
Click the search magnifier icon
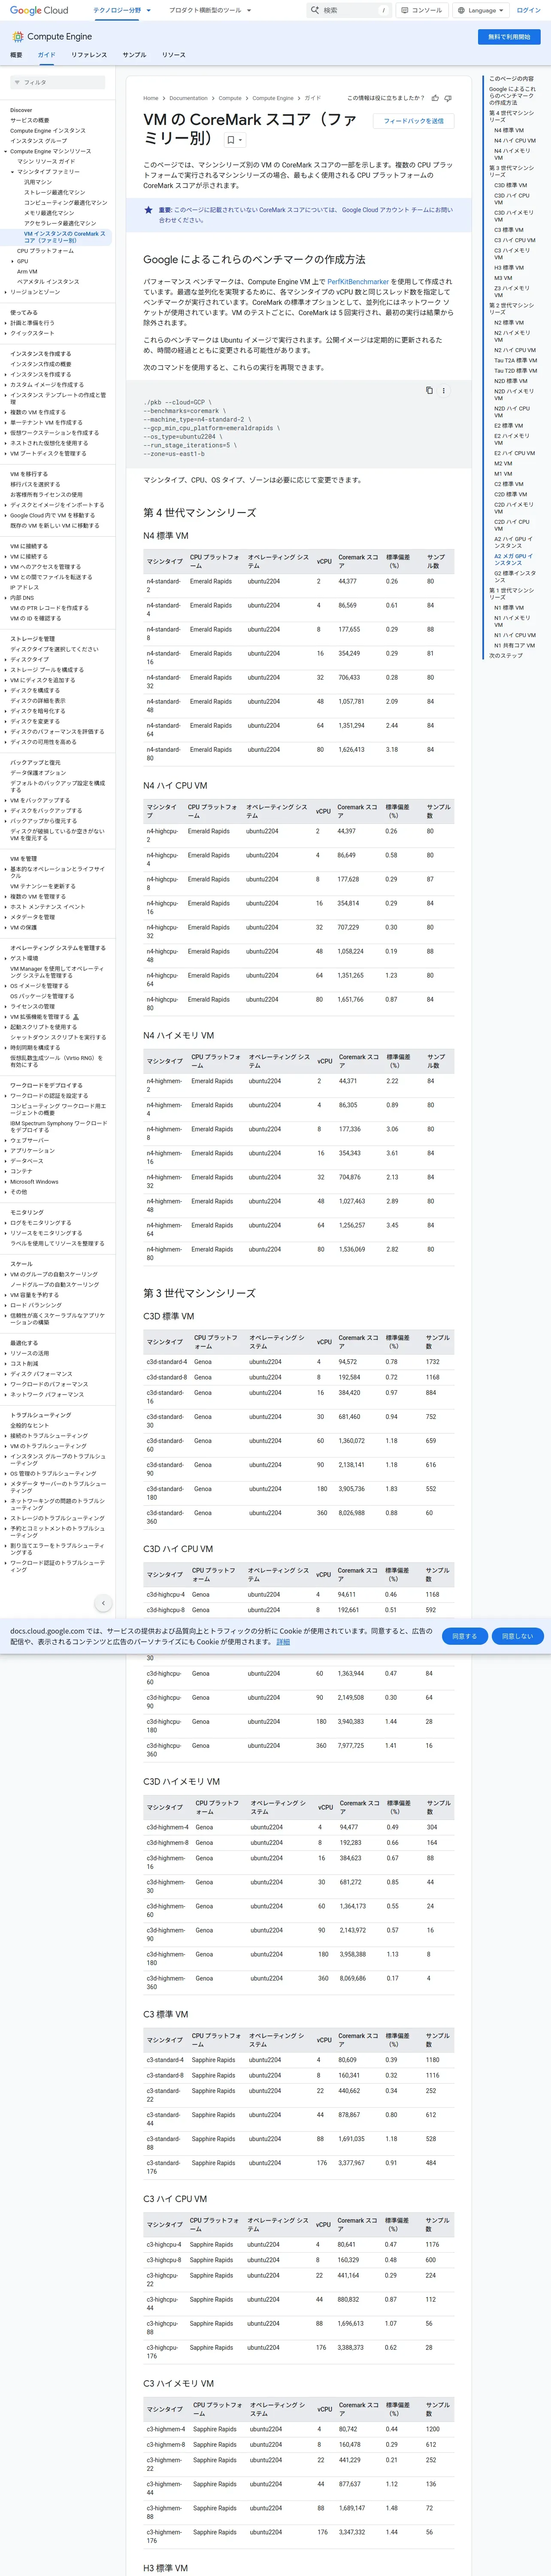click(315, 10)
